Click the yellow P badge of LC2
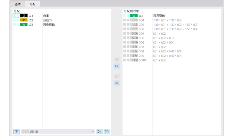 click(24, 20)
